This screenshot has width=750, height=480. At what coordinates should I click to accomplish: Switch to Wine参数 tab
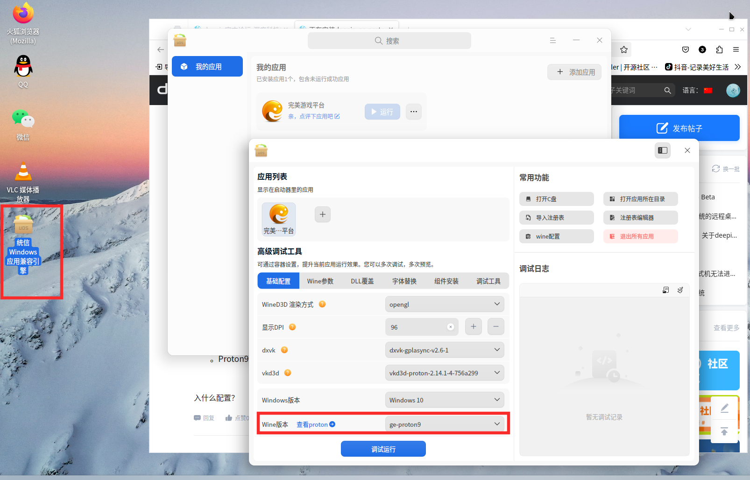320,281
